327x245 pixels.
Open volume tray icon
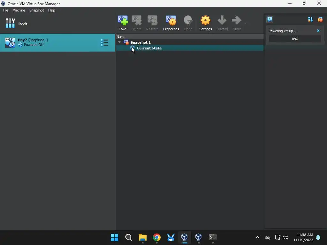285,237
